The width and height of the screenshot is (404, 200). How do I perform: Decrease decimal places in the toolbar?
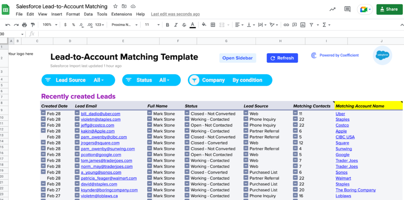[81, 25]
